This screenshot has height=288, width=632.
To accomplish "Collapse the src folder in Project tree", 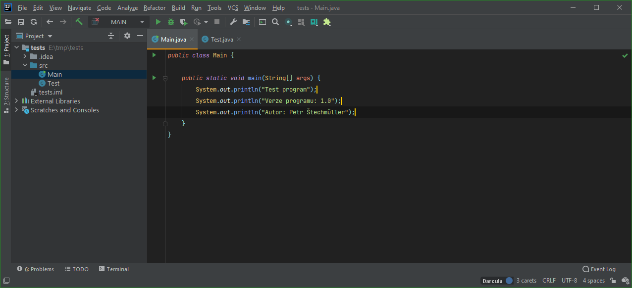I will click(25, 65).
